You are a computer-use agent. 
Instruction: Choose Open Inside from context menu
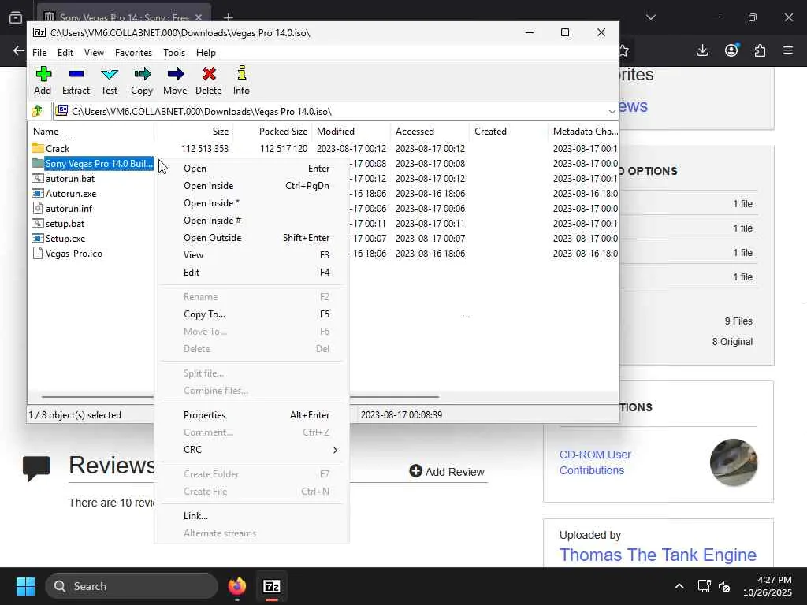point(251,186)
